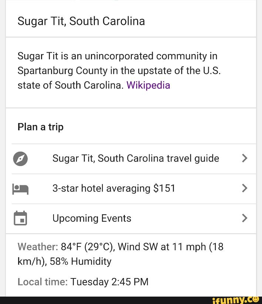Click the "Sugar Tit, South Carolina" card title
This screenshot has height=304, width=262.
[x=81, y=21]
